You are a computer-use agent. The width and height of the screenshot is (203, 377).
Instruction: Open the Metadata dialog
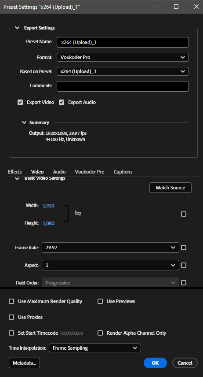[24, 363]
